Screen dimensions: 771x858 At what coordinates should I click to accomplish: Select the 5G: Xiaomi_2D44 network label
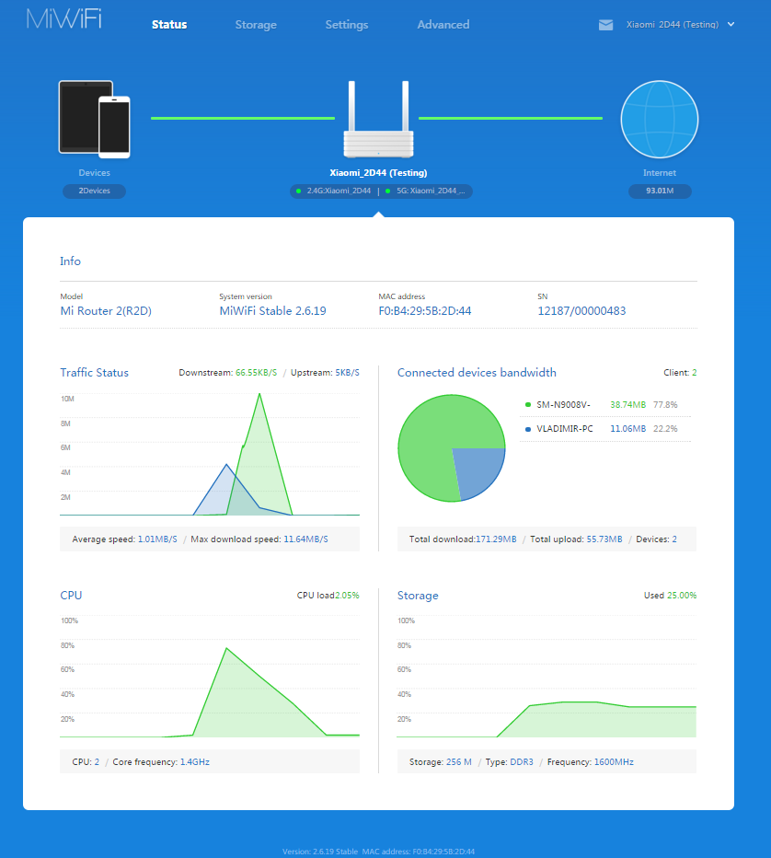[x=431, y=191]
